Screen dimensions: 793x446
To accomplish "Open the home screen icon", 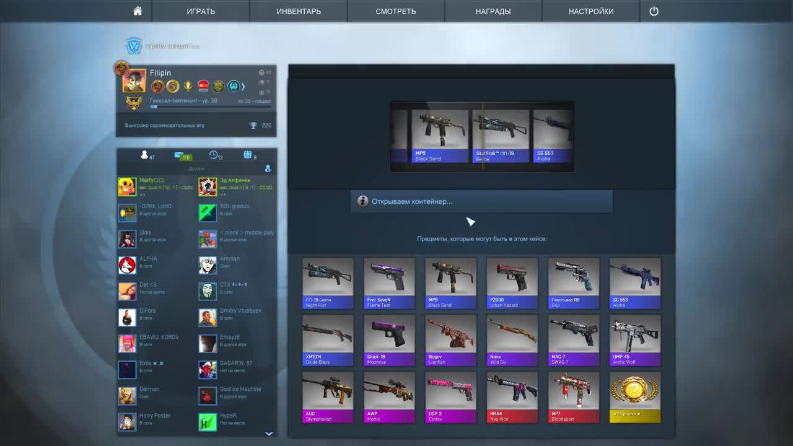I will 138,11.
